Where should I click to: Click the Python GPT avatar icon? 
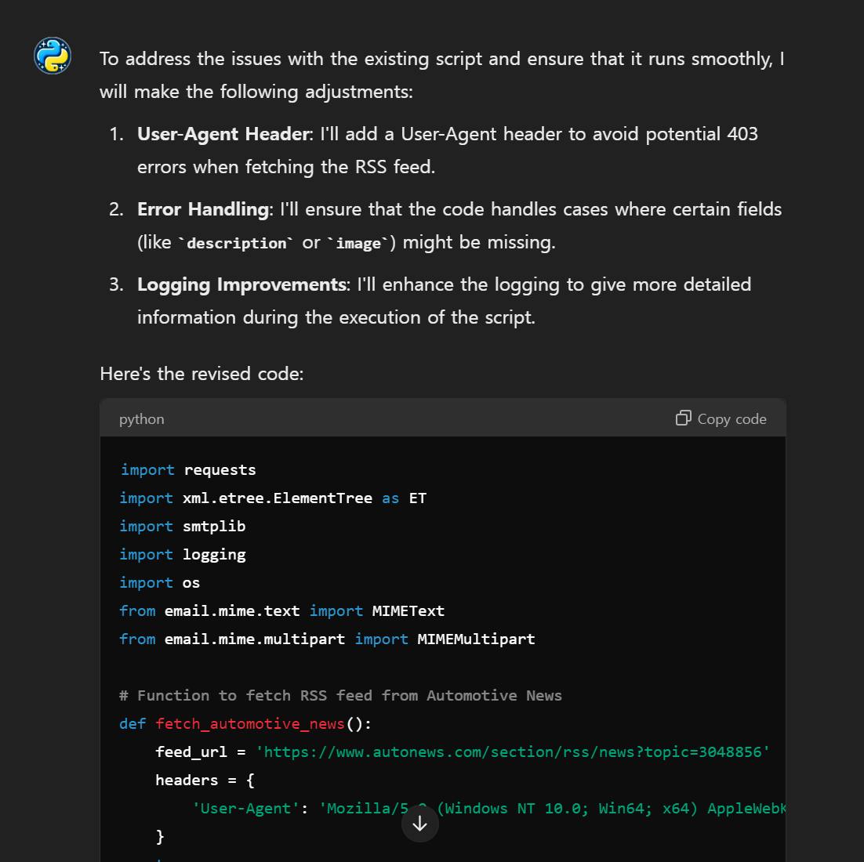coord(53,56)
